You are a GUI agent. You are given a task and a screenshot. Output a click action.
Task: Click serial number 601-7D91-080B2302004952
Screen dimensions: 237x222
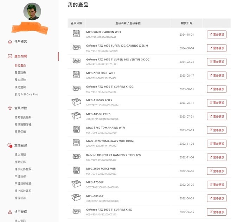(x=101, y=78)
